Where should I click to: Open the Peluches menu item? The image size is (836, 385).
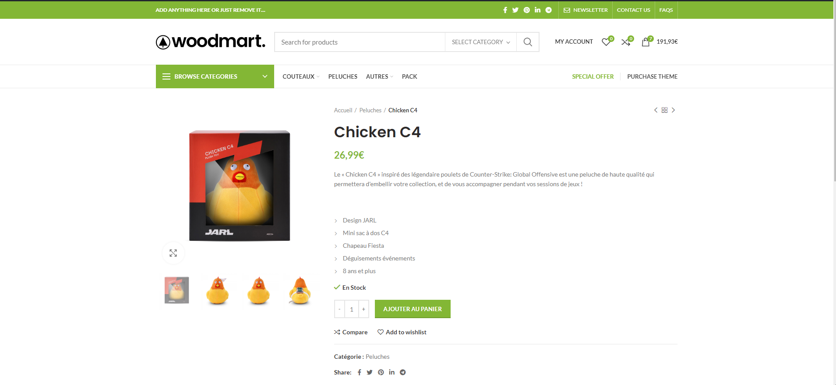pos(343,76)
